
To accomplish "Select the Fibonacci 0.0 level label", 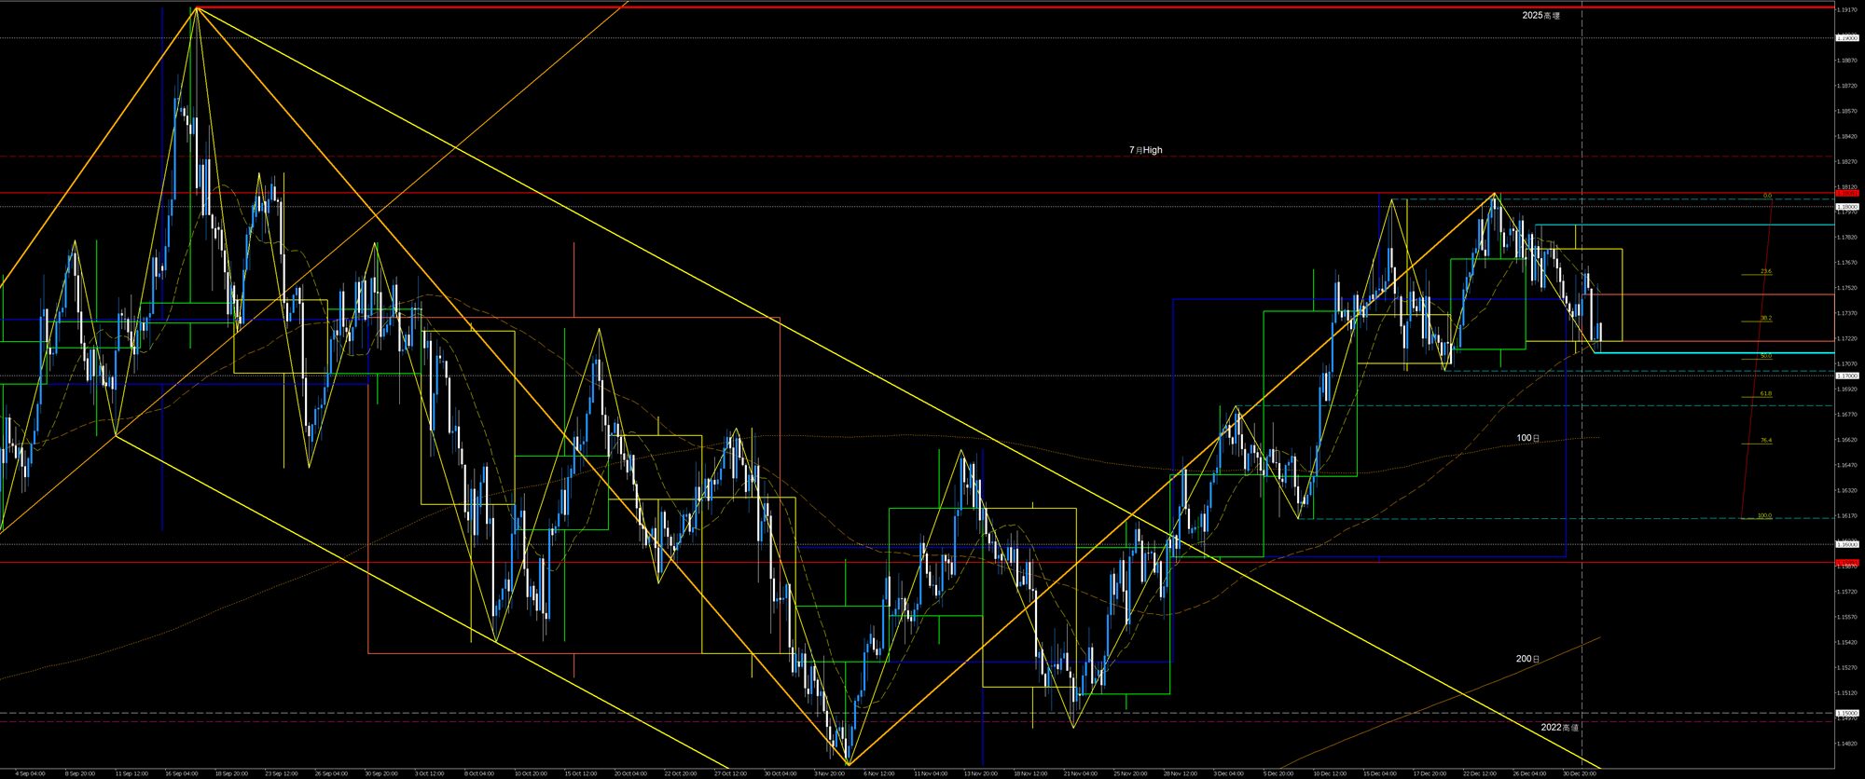I will [x=1767, y=195].
